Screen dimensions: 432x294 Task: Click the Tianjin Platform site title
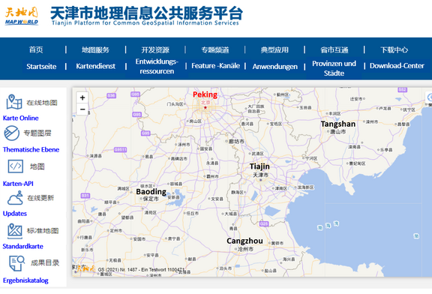tap(146, 16)
